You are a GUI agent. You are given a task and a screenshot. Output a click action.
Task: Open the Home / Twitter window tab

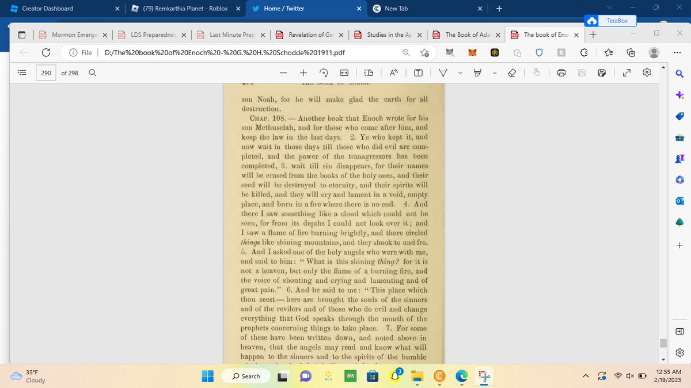point(307,9)
